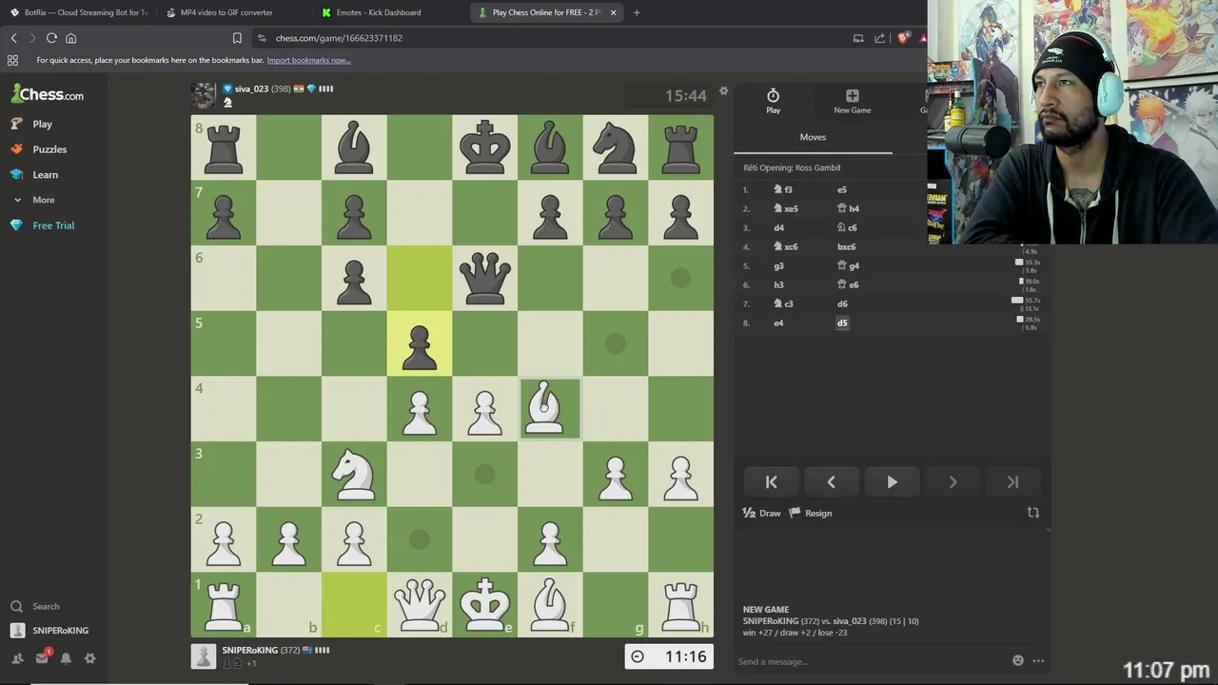Reload the page
Viewport: 1218px width, 685px height.
tap(51, 38)
